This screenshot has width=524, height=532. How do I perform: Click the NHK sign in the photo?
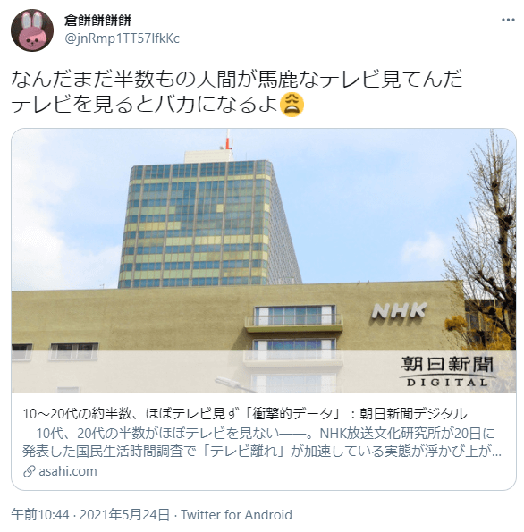[x=399, y=311]
